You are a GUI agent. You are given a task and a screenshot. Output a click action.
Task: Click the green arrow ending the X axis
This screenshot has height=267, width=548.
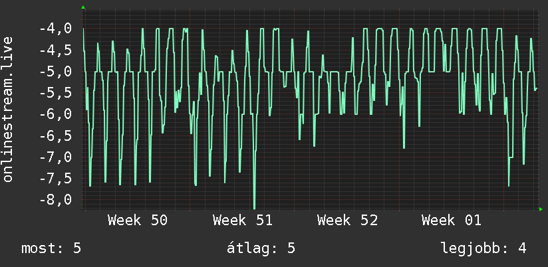pyautogui.click(x=541, y=209)
